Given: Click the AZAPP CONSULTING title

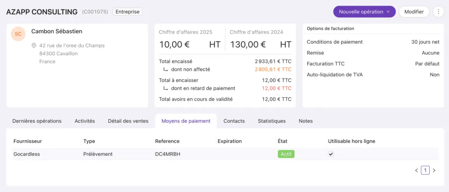Looking at the screenshot, I should [42, 12].
